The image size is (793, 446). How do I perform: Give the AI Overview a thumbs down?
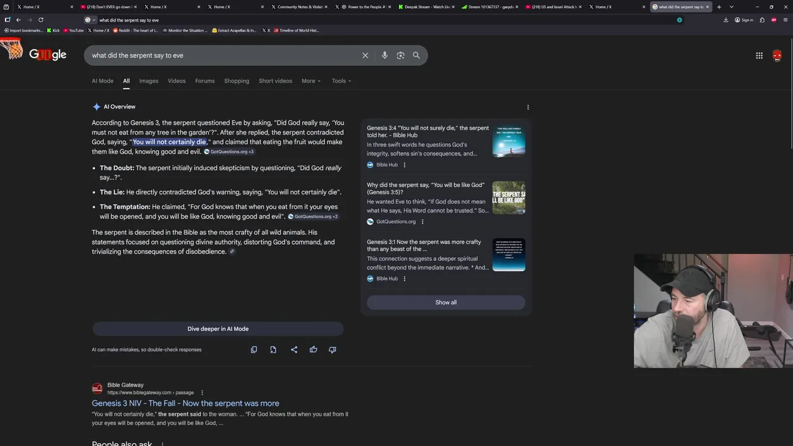[x=333, y=349]
